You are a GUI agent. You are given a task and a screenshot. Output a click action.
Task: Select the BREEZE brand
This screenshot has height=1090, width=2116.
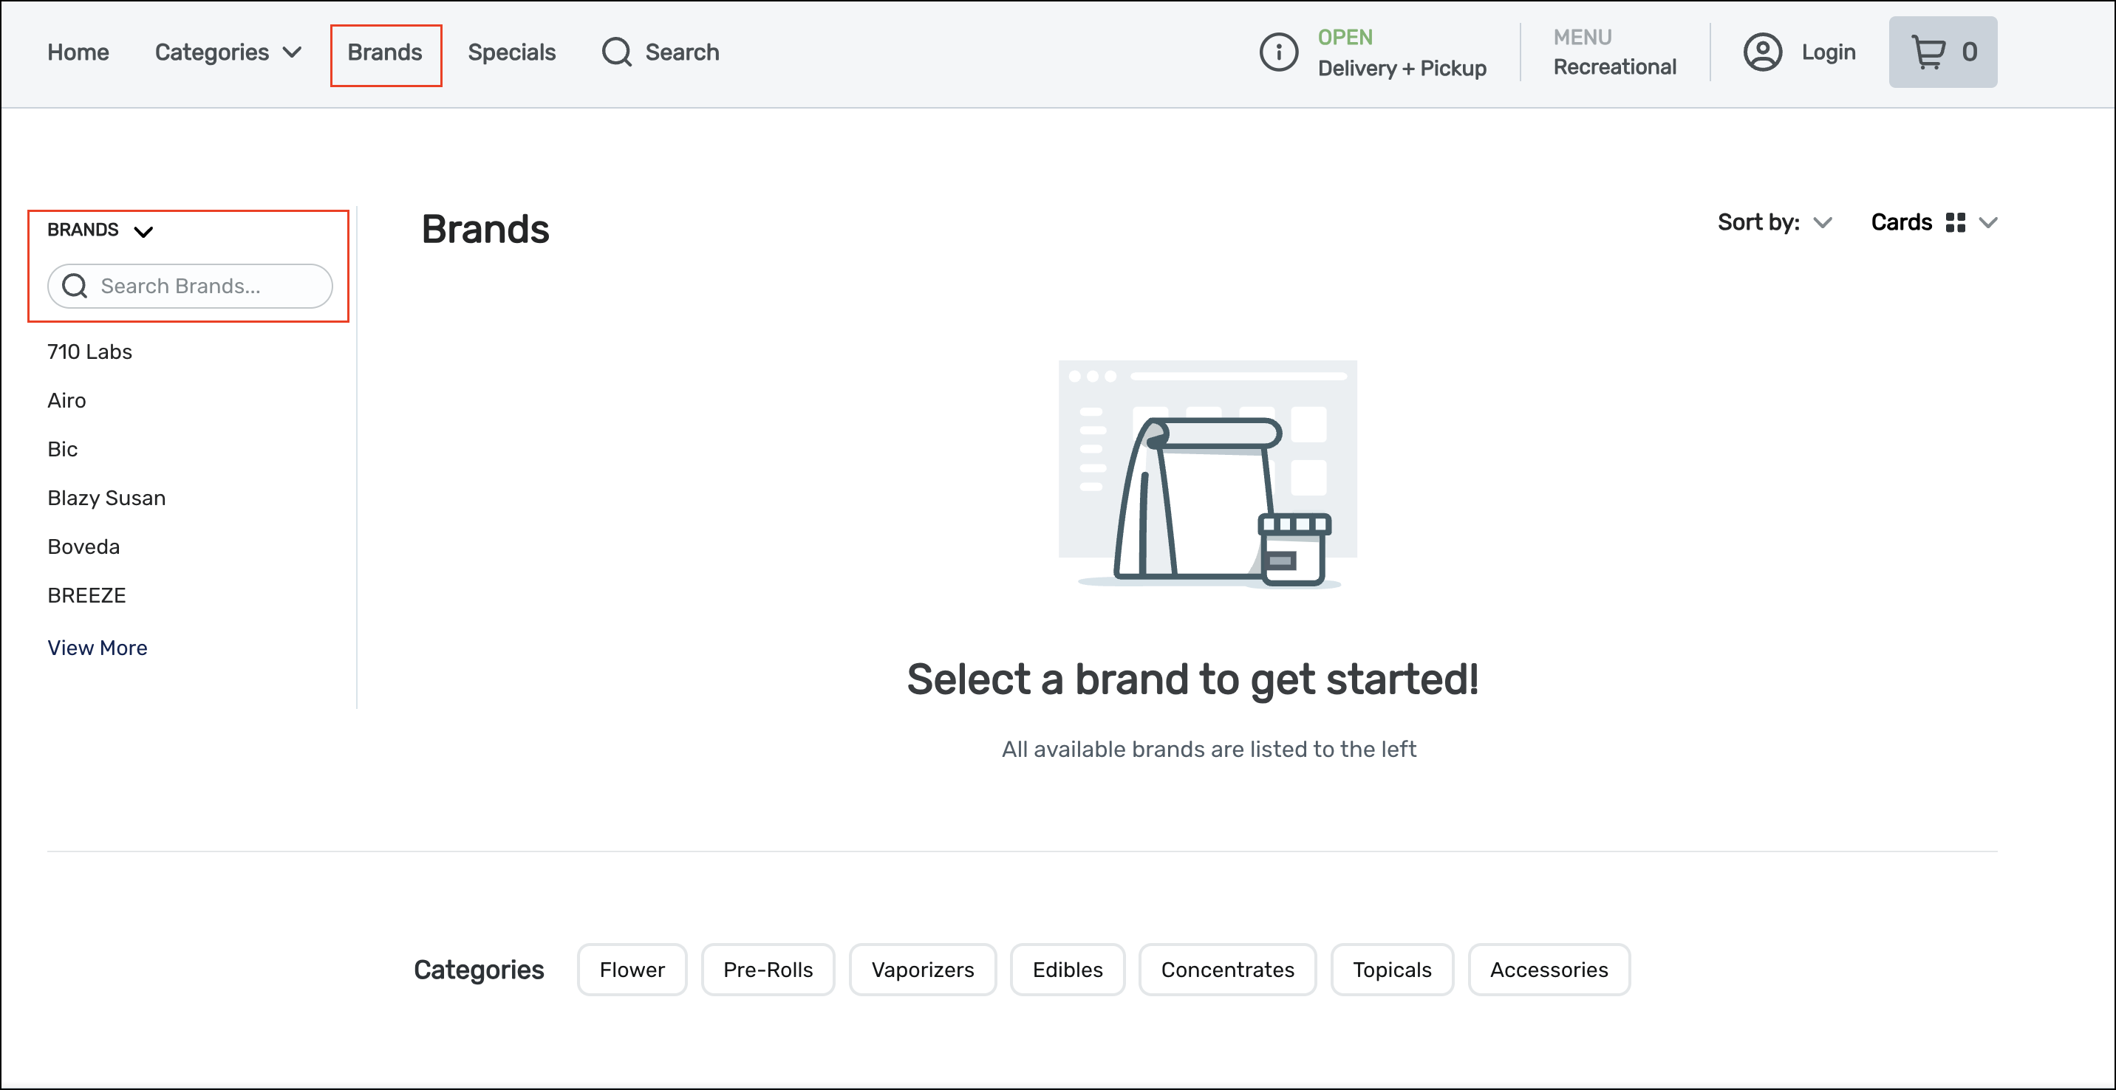coord(87,595)
